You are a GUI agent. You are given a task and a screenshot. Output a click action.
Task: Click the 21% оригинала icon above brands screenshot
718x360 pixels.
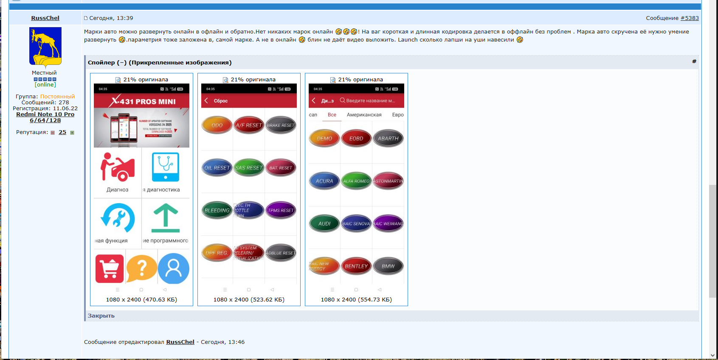pos(333,80)
